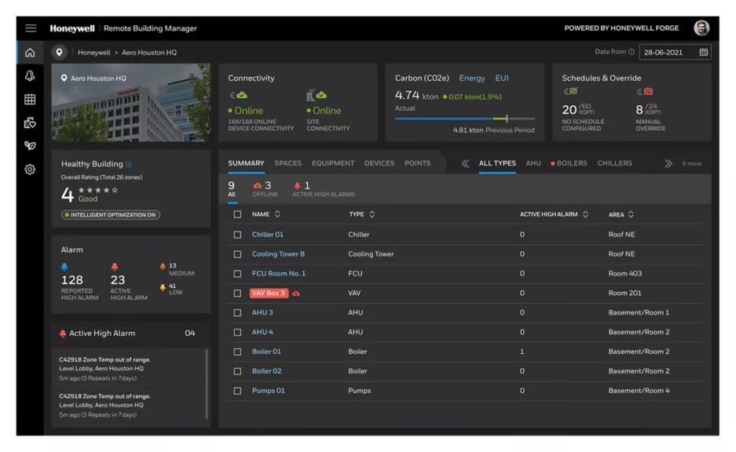The image size is (736, 452).
Task: Check the FCU Room No. 1 row checkbox
Action: (x=237, y=274)
